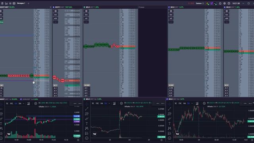
Task: Open gear settings in MILK 1.67% order book
Action: pyautogui.click(x=171, y=11)
